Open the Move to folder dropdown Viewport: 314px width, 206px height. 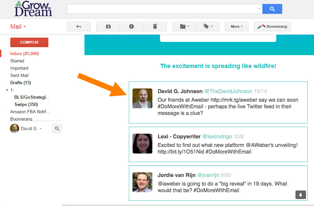pyautogui.click(x=184, y=26)
